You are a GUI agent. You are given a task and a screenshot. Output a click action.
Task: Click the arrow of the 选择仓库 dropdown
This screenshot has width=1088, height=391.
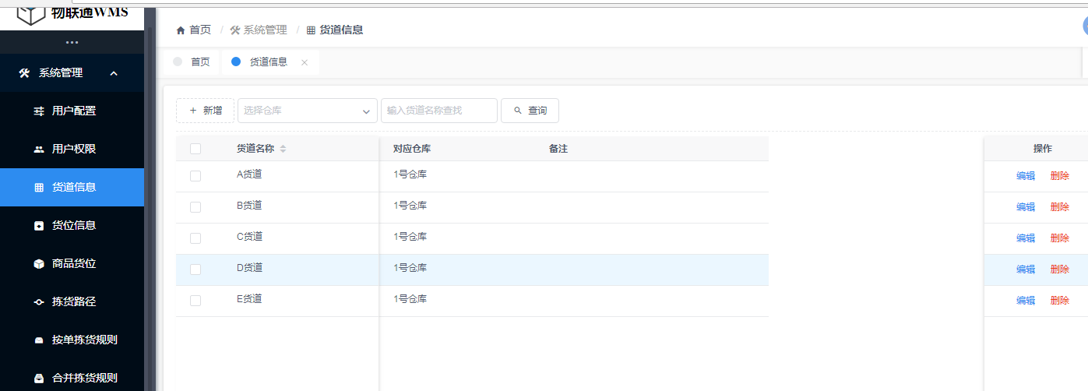point(367,111)
